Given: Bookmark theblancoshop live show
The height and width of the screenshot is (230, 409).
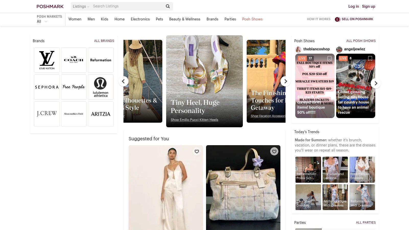Looking at the screenshot, I should pyautogui.click(x=330, y=58).
